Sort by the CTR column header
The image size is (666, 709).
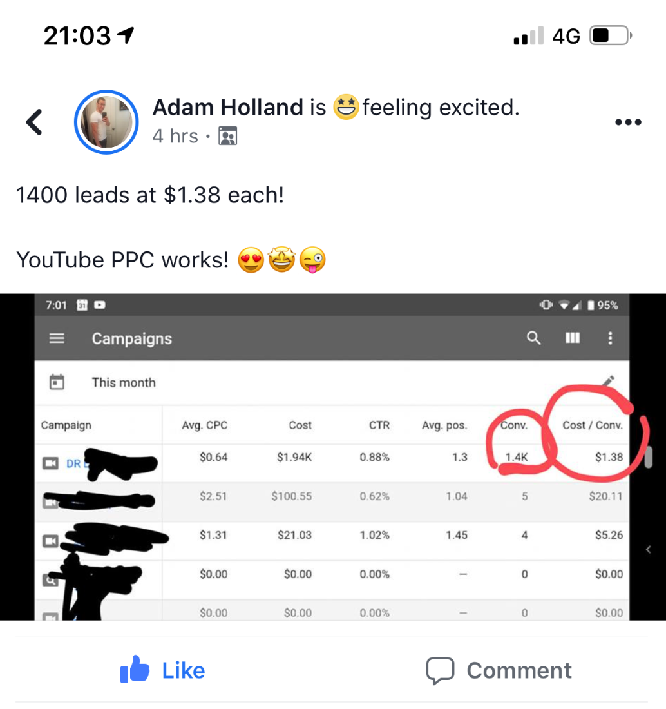[x=379, y=425]
